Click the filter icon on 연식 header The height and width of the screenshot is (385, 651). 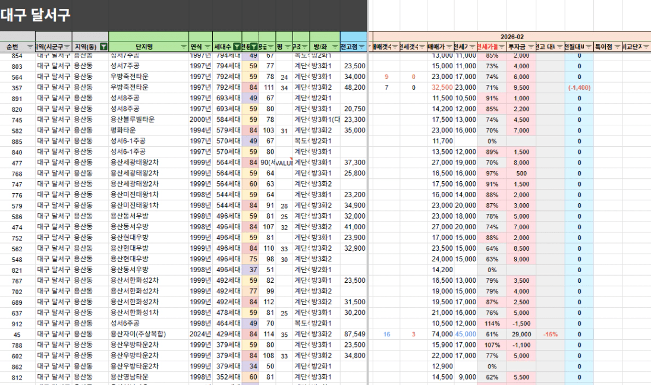pos(207,47)
